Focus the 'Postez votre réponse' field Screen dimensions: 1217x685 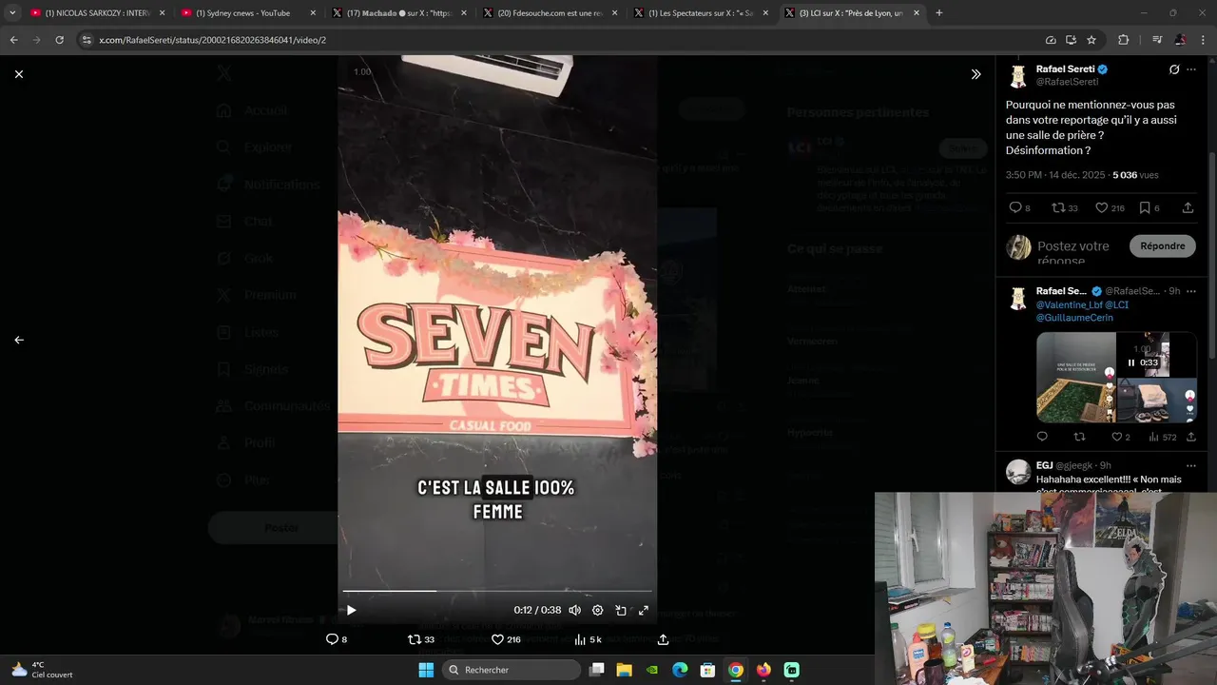point(1073,252)
